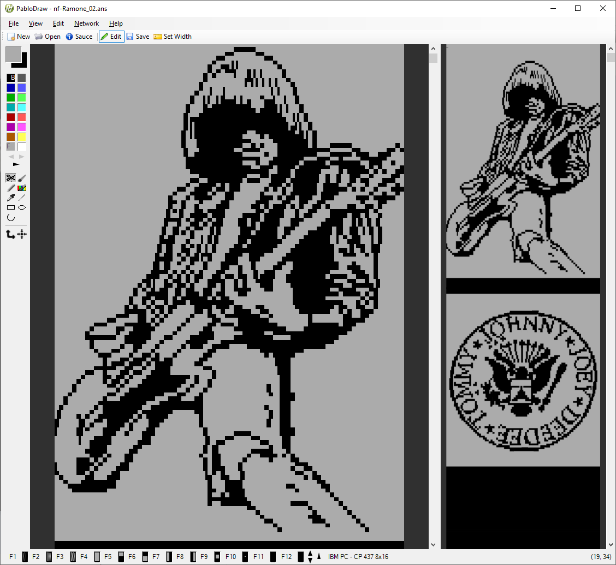This screenshot has width=616, height=565.
Task: Click the Set Width ruler icon
Action: tap(157, 37)
